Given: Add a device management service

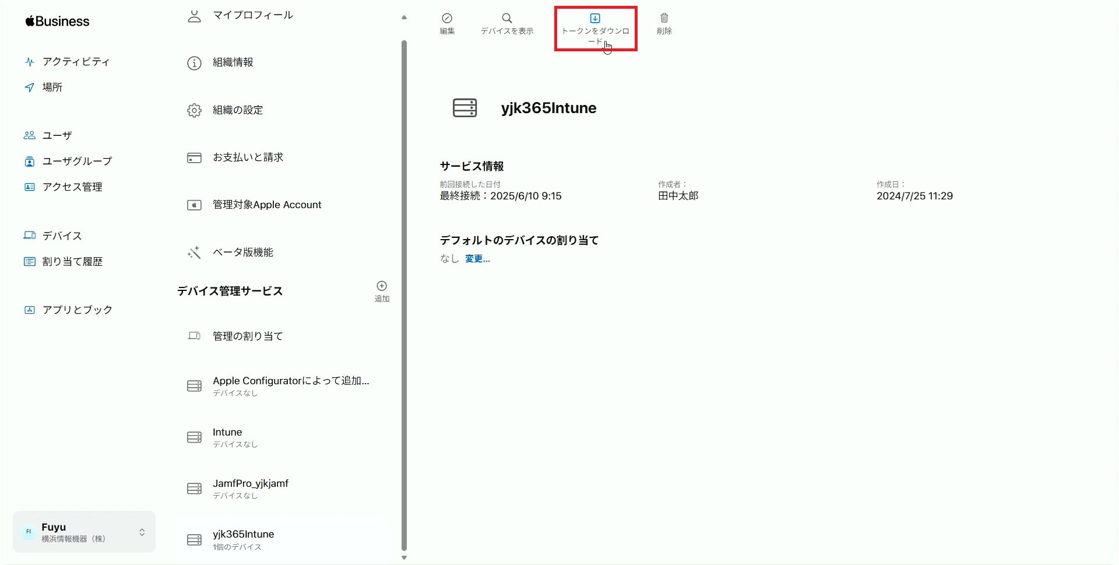Looking at the screenshot, I should tap(382, 291).
